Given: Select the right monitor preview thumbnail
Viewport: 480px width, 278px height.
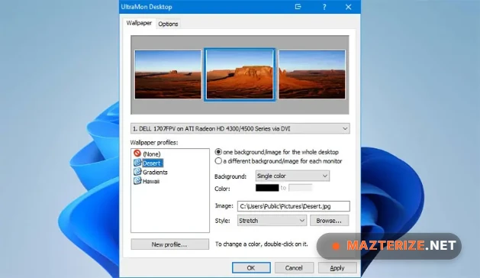Looking at the screenshot, I should tap(312, 75).
